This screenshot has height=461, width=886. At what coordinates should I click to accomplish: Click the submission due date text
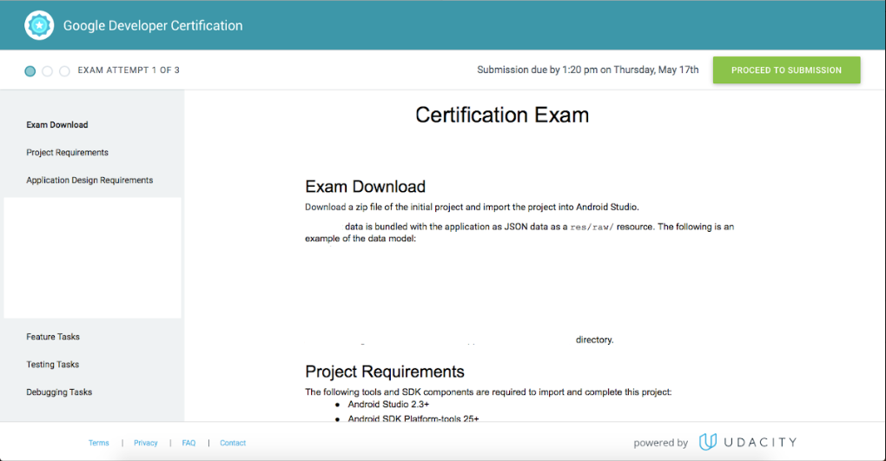[588, 70]
